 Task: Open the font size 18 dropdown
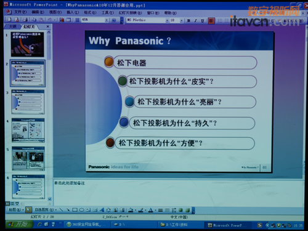182,20
